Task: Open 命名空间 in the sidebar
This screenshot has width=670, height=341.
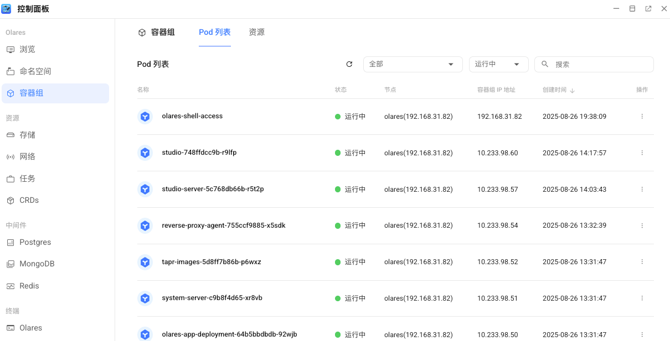Action: click(x=35, y=71)
